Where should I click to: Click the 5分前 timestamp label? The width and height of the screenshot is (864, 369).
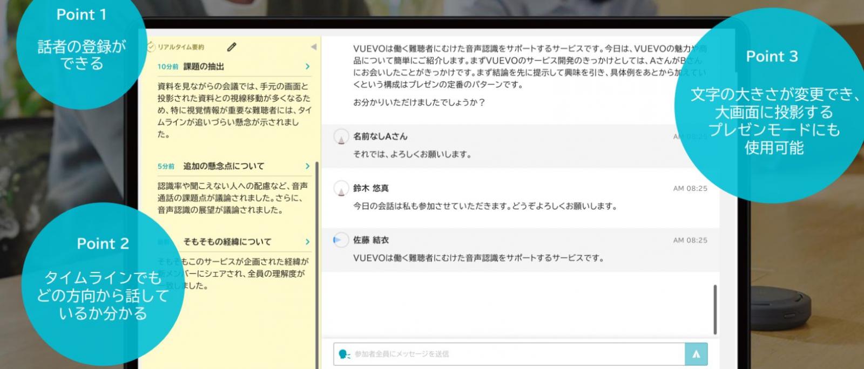coord(166,167)
